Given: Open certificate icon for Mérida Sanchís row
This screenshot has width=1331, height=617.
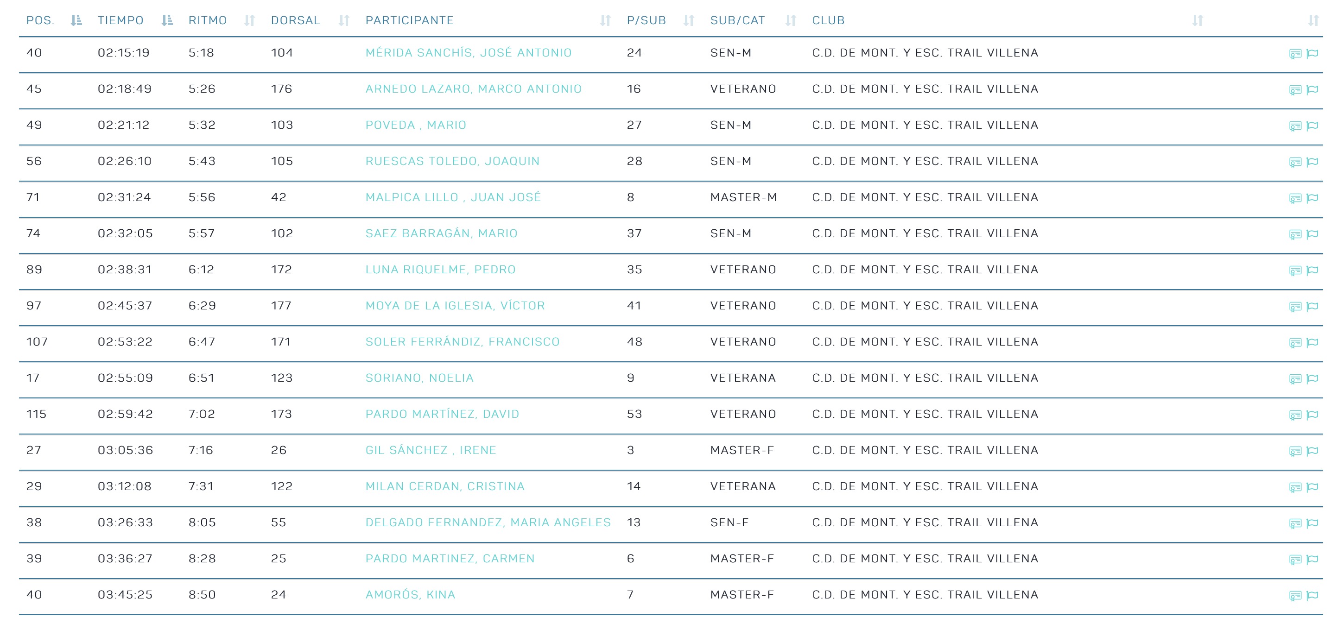Looking at the screenshot, I should [x=1294, y=54].
